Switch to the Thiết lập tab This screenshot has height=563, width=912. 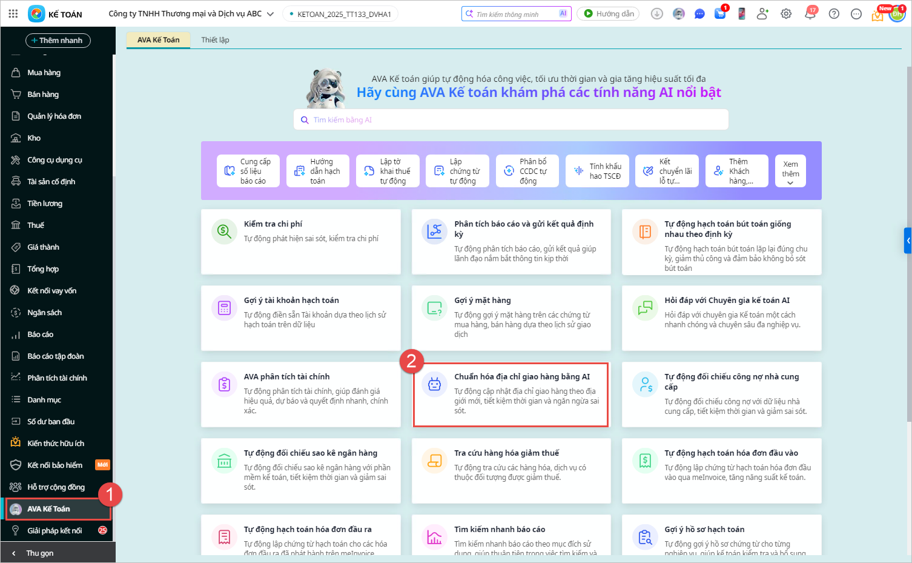(215, 40)
